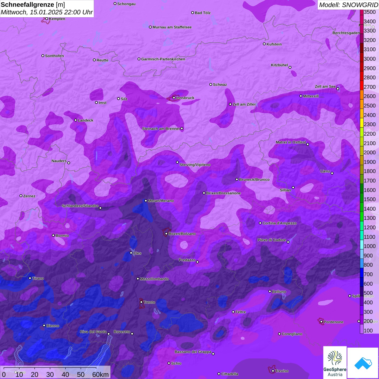Screen dimensions: 379x379
Task: Click the 100 legend value
Action: pos(368,331)
